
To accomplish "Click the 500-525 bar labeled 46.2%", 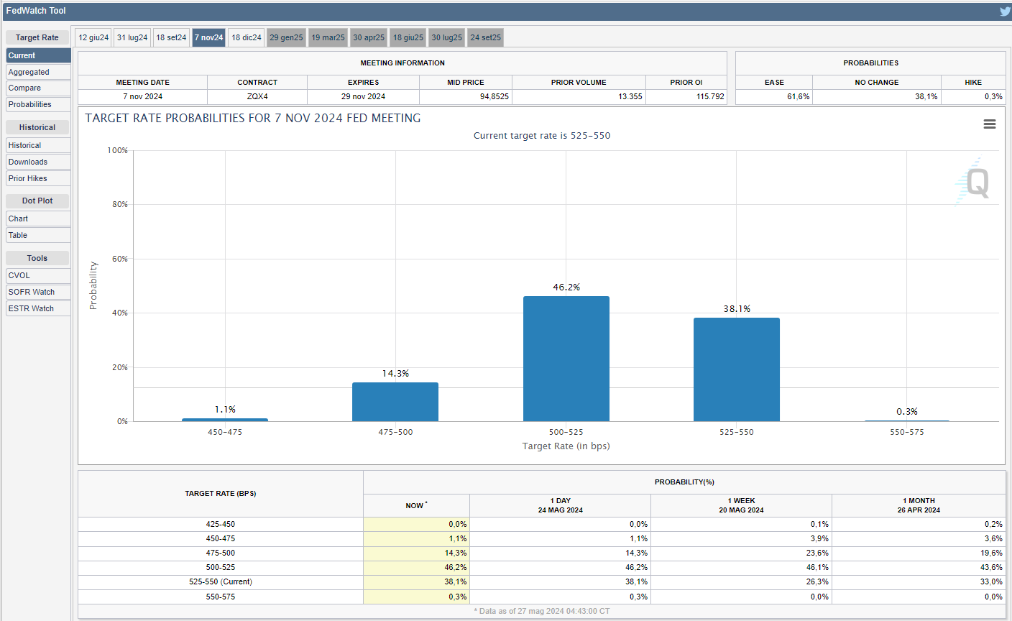I will tap(566, 359).
